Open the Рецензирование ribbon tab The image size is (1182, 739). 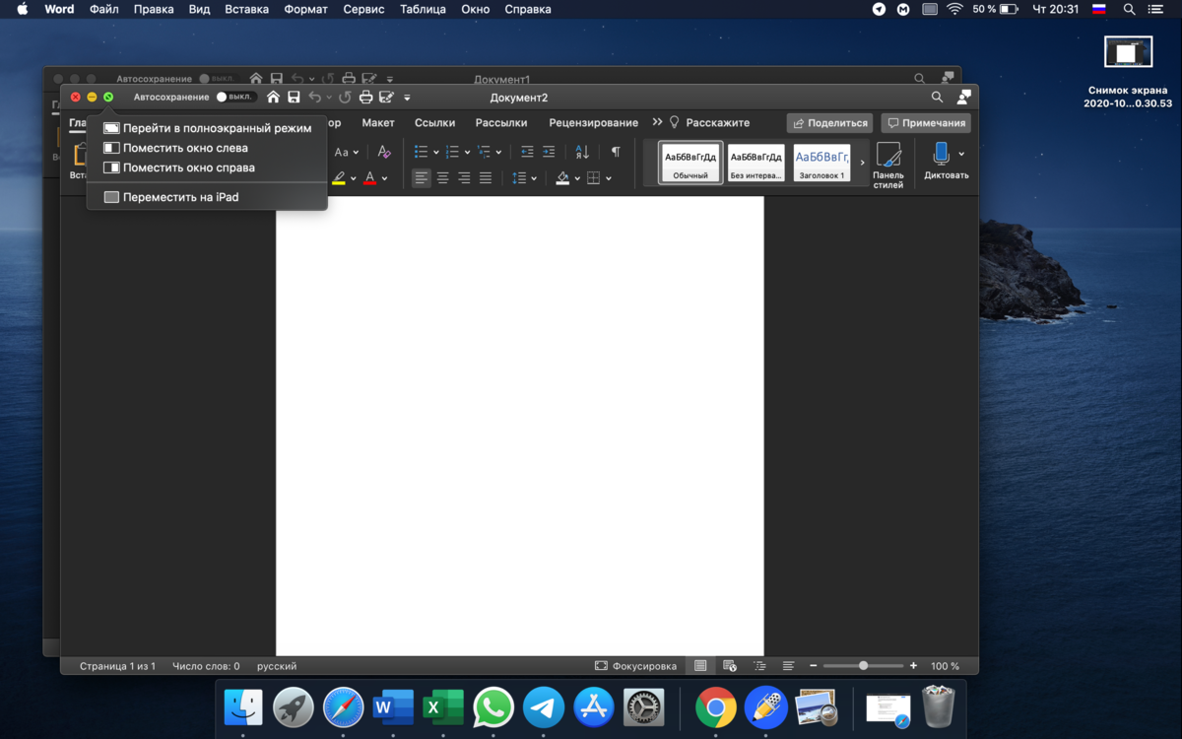pyautogui.click(x=593, y=123)
